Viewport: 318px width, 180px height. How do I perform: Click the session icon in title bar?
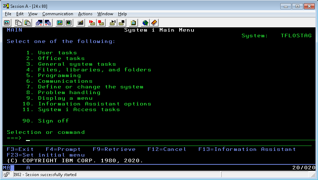click(x=6, y=6)
